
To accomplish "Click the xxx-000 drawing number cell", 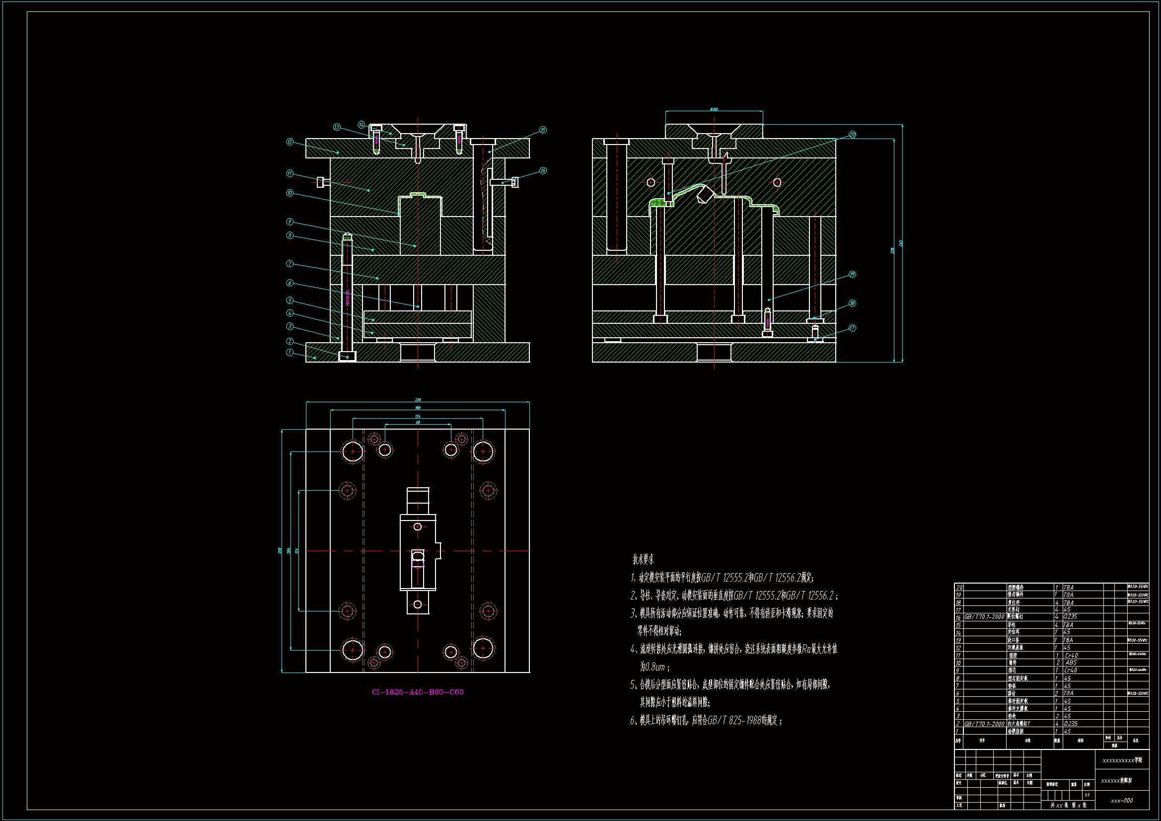I will tap(1122, 801).
